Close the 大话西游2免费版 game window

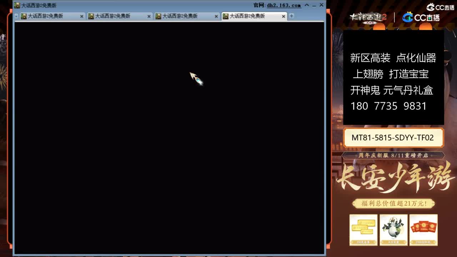tap(321, 5)
